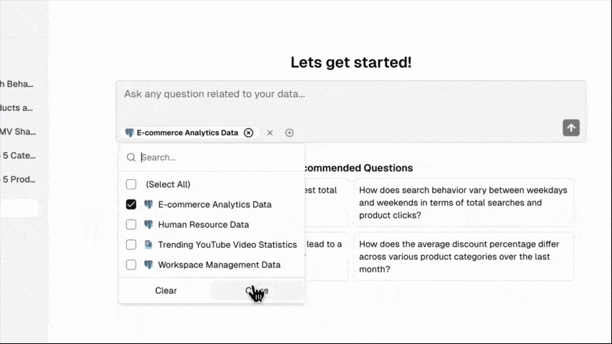Click the Trending YouTube Video Statistics file icon
The width and height of the screenshot is (612, 344).
148,244
